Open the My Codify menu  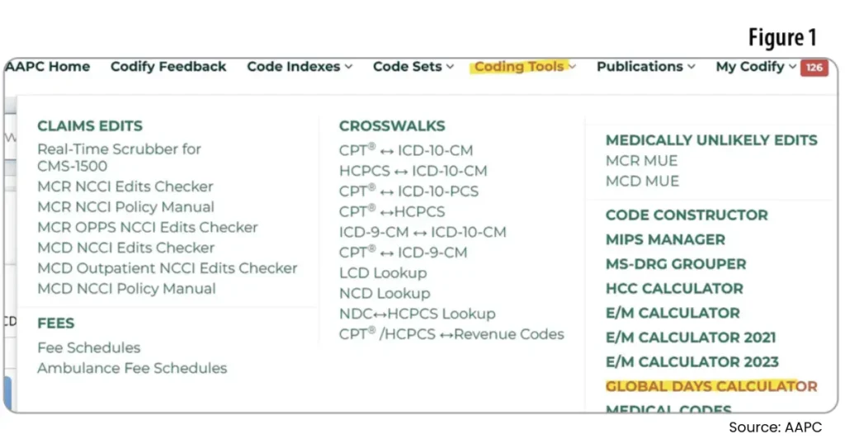pyautogui.click(x=755, y=67)
